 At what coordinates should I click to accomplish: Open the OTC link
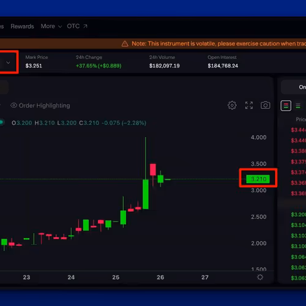[x=77, y=26]
